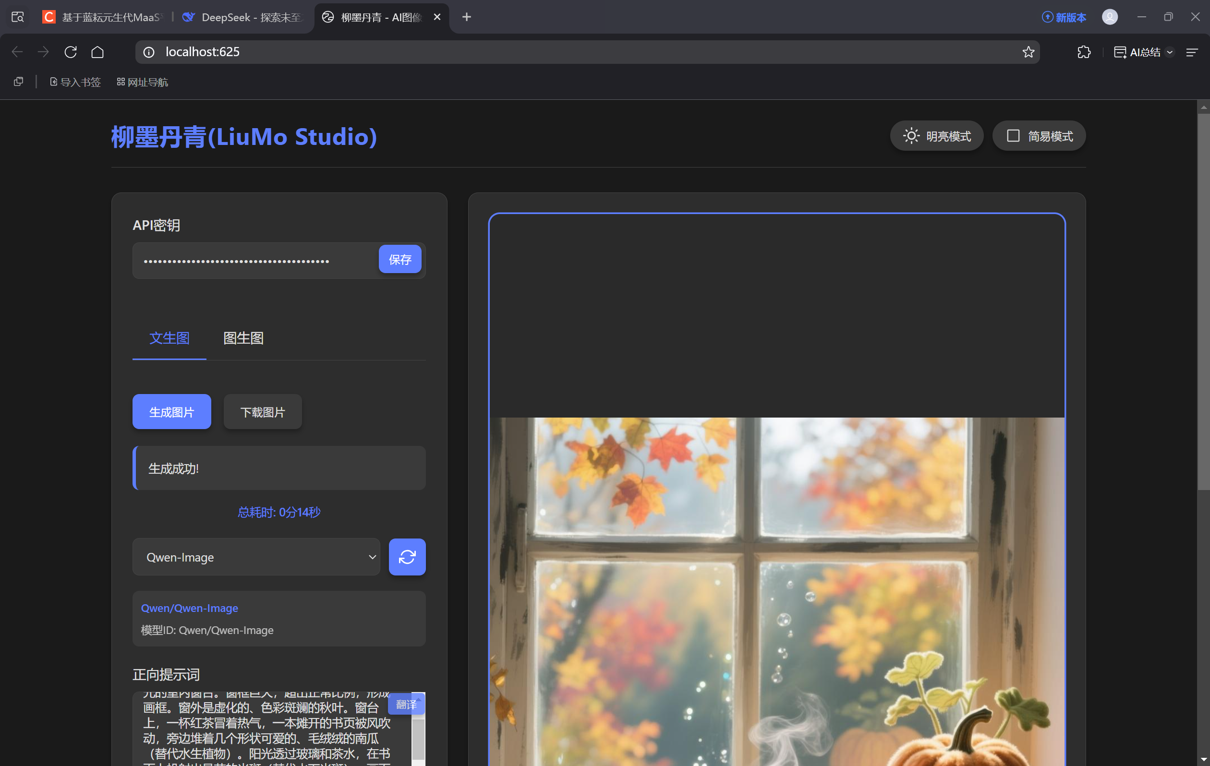Click the 新版本 update notice
The height and width of the screenshot is (766, 1210).
(1064, 17)
